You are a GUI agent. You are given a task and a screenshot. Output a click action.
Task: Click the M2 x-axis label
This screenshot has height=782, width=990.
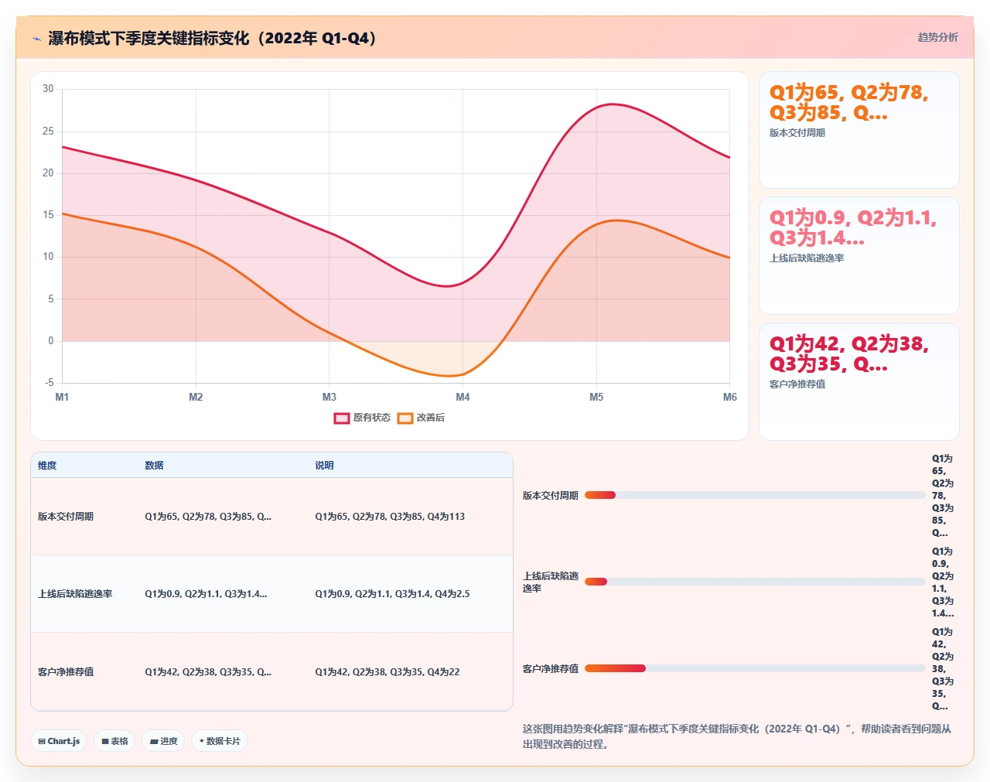click(x=196, y=397)
